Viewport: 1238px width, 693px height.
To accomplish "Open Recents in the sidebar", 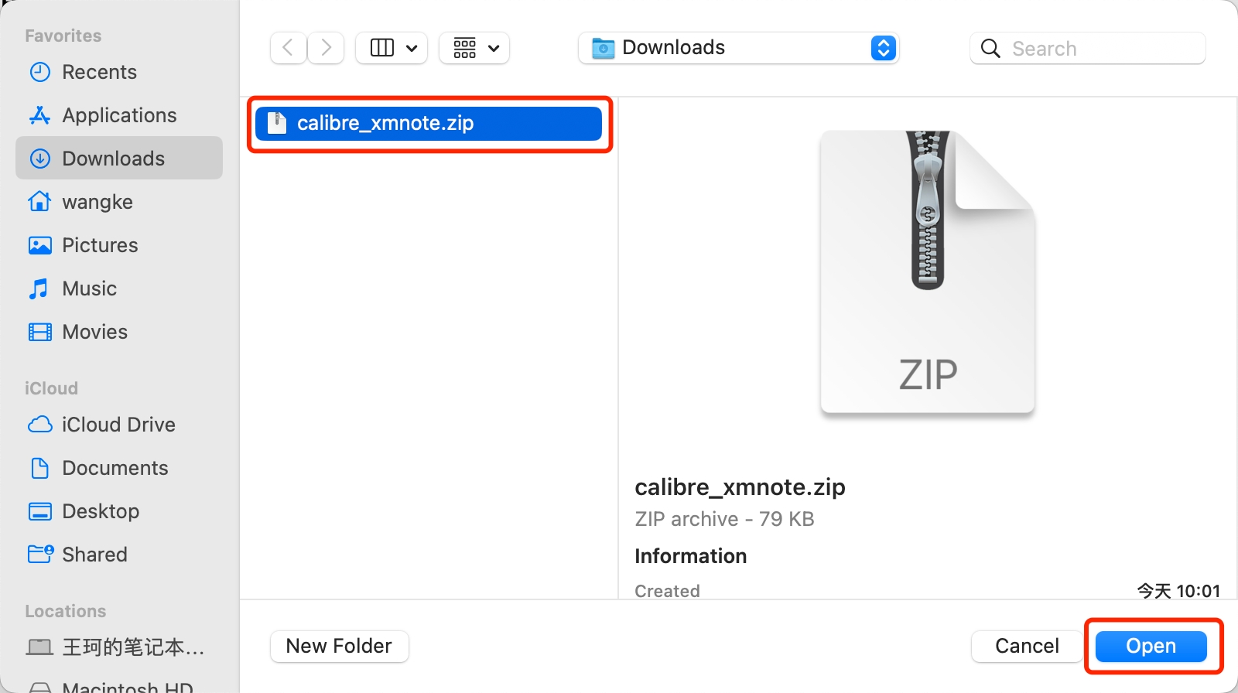I will (99, 72).
